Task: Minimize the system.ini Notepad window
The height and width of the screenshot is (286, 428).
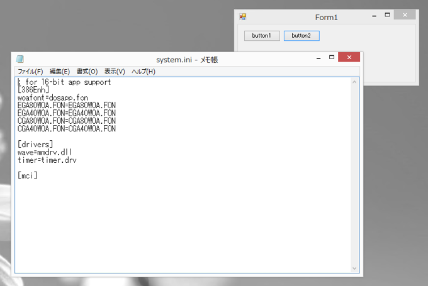Action: pos(318,58)
